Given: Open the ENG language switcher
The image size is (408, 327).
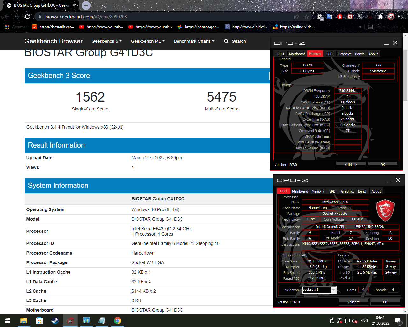Looking at the screenshot, I should coord(364,321).
